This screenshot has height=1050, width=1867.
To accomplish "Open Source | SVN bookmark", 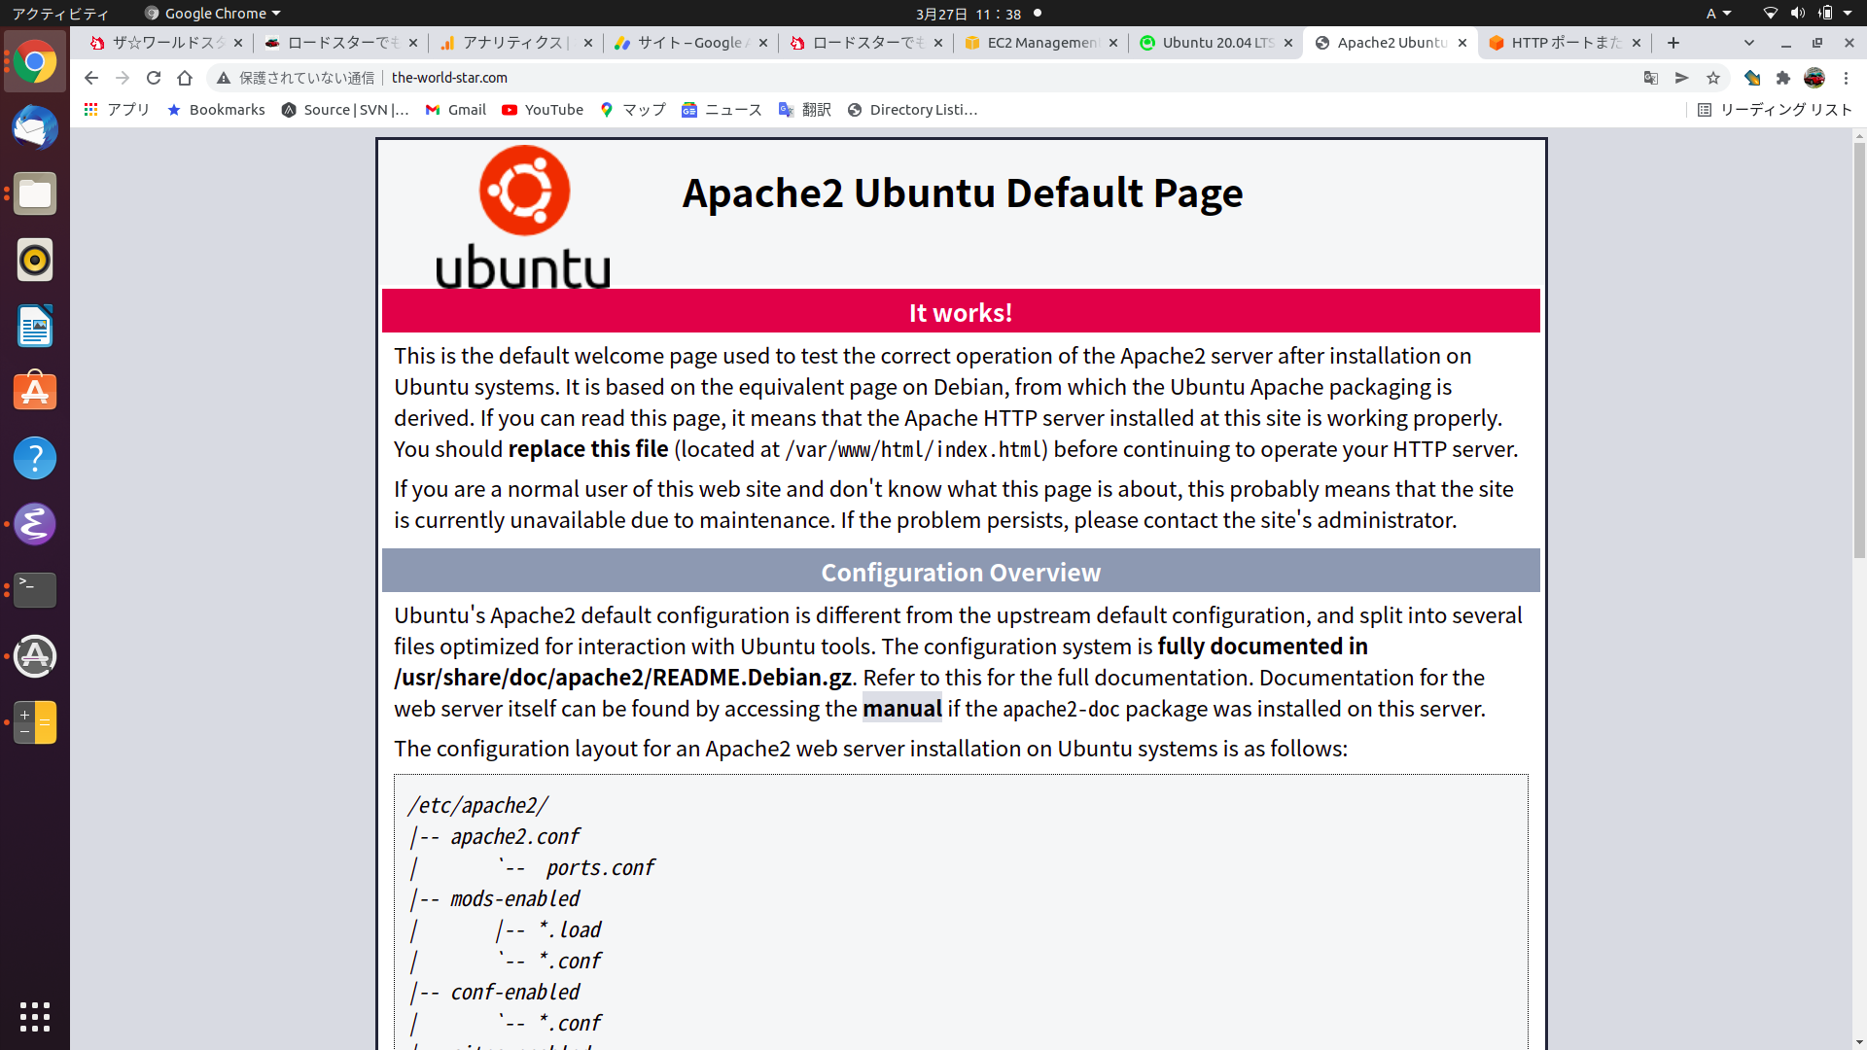I will point(344,110).
